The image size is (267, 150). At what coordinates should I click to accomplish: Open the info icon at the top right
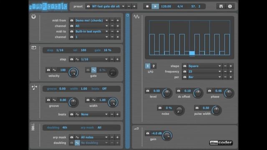click(230, 7)
